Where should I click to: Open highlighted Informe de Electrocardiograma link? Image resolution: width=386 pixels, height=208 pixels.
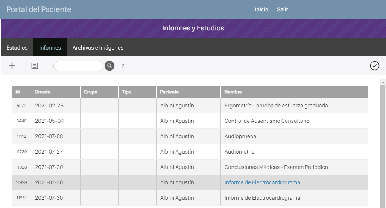click(x=262, y=182)
